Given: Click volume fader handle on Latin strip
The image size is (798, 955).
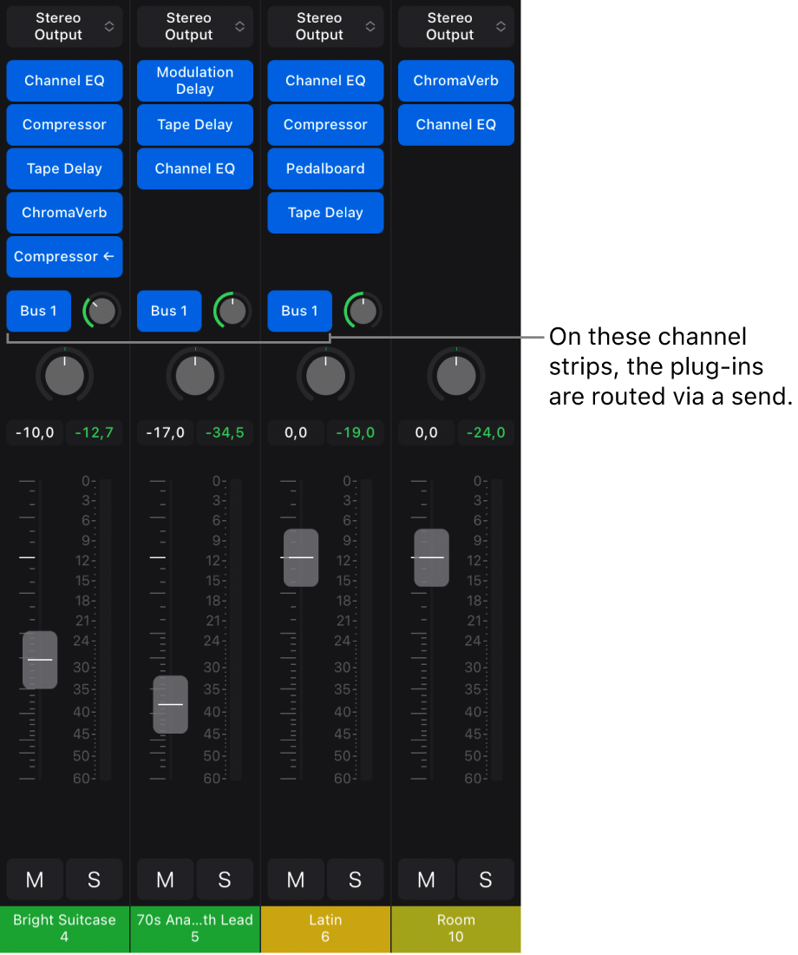Looking at the screenshot, I should click(301, 558).
